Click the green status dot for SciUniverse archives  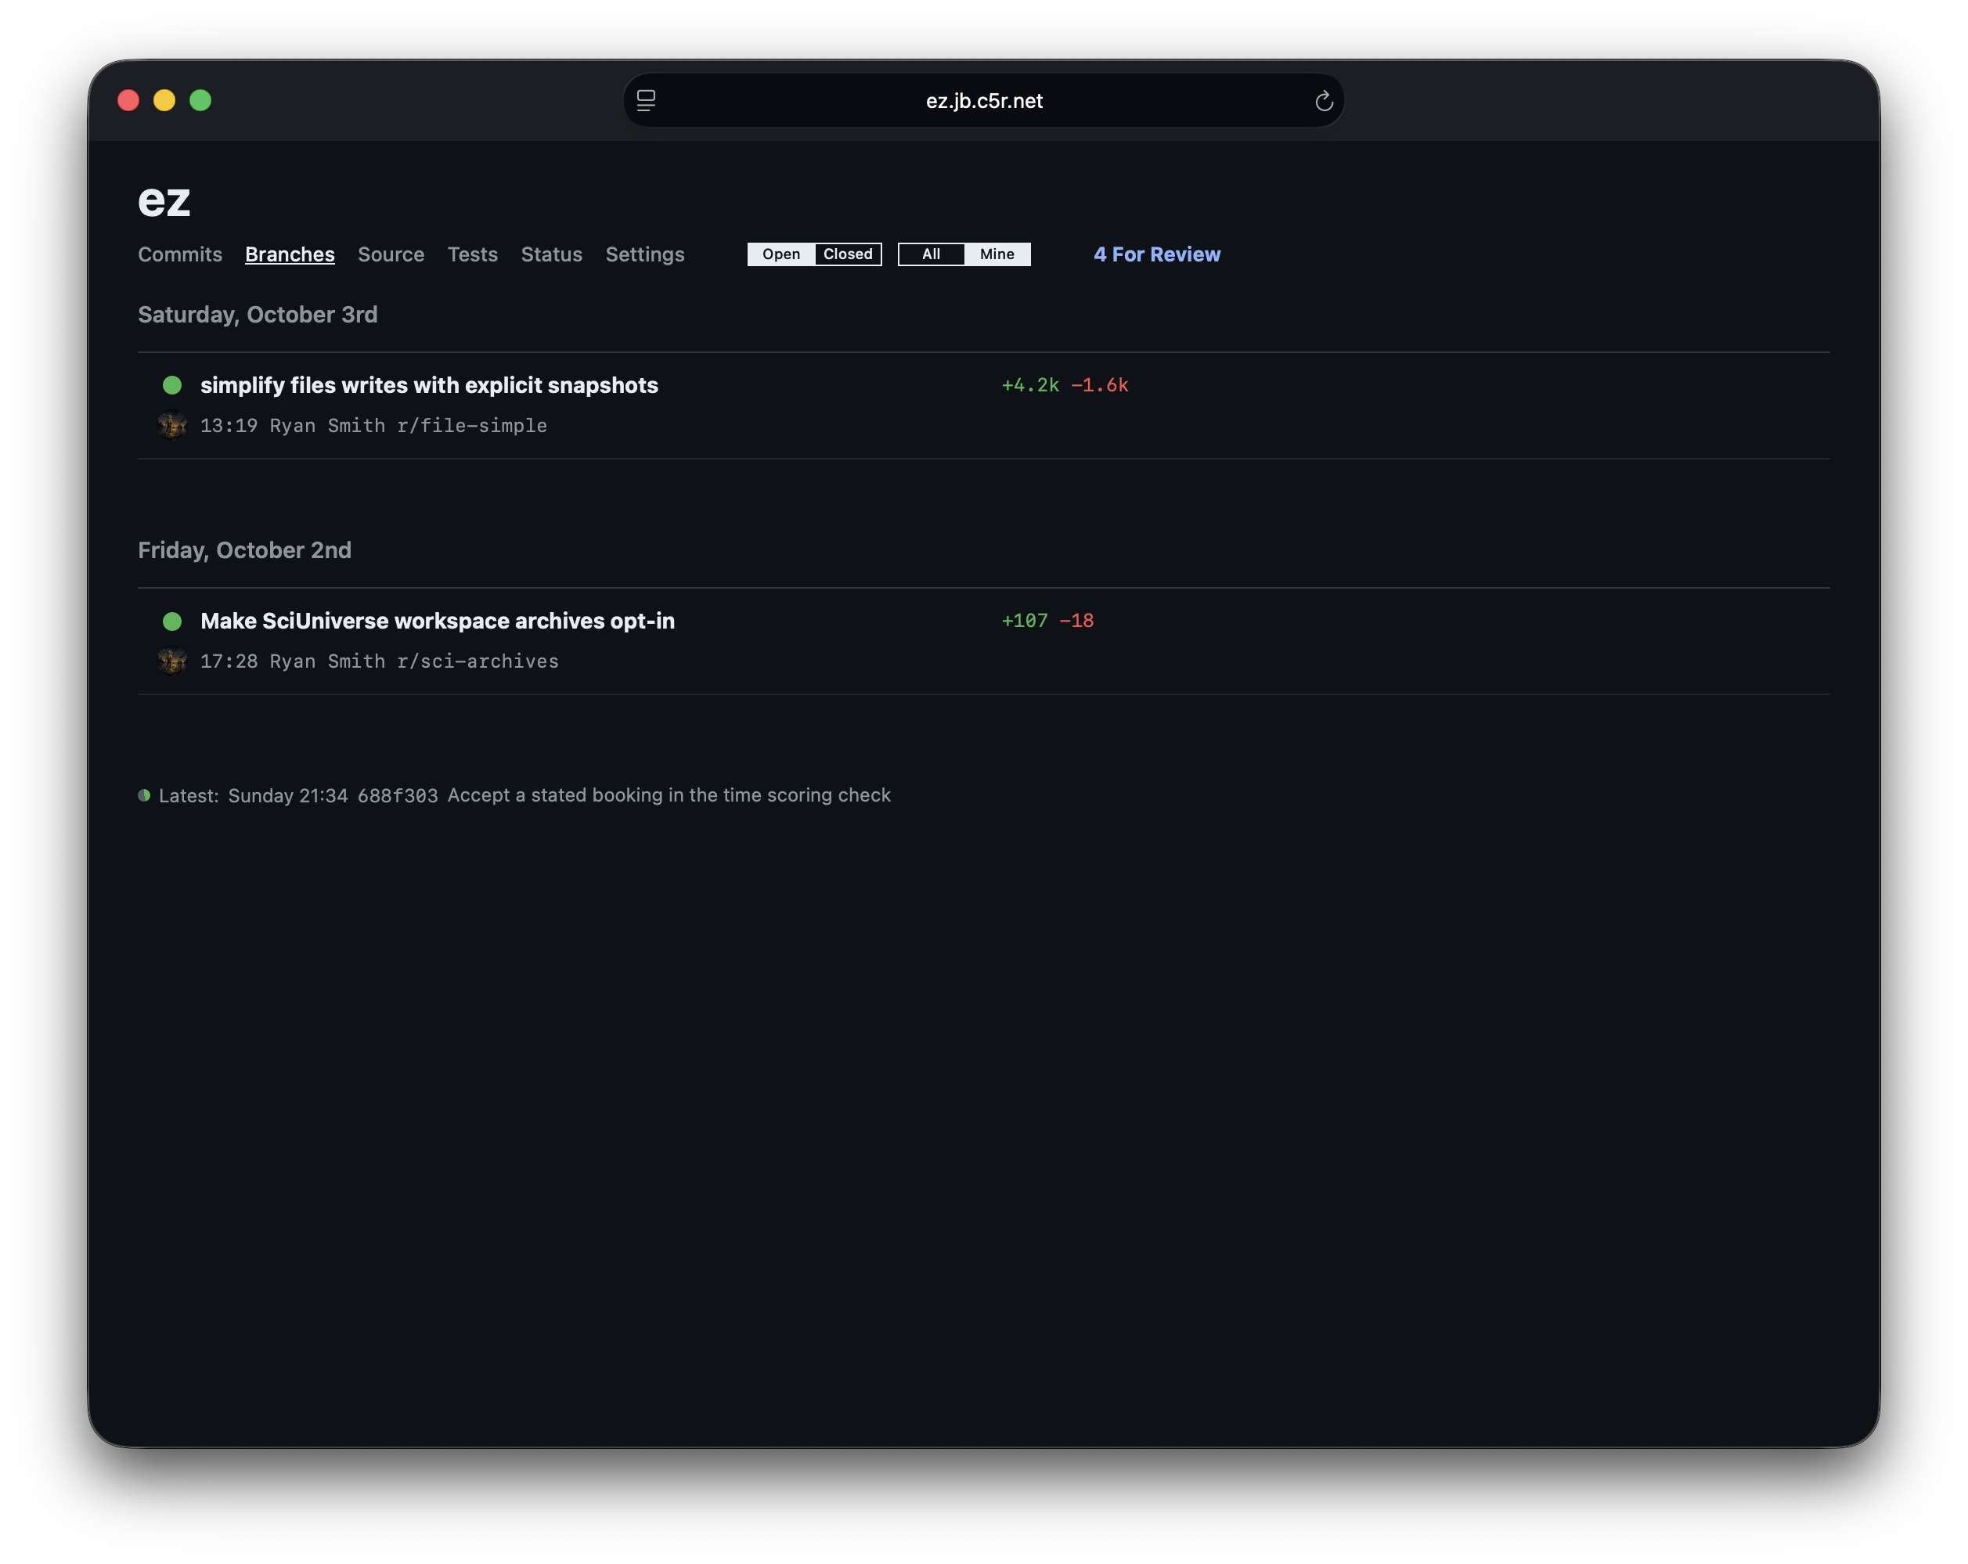(x=172, y=621)
